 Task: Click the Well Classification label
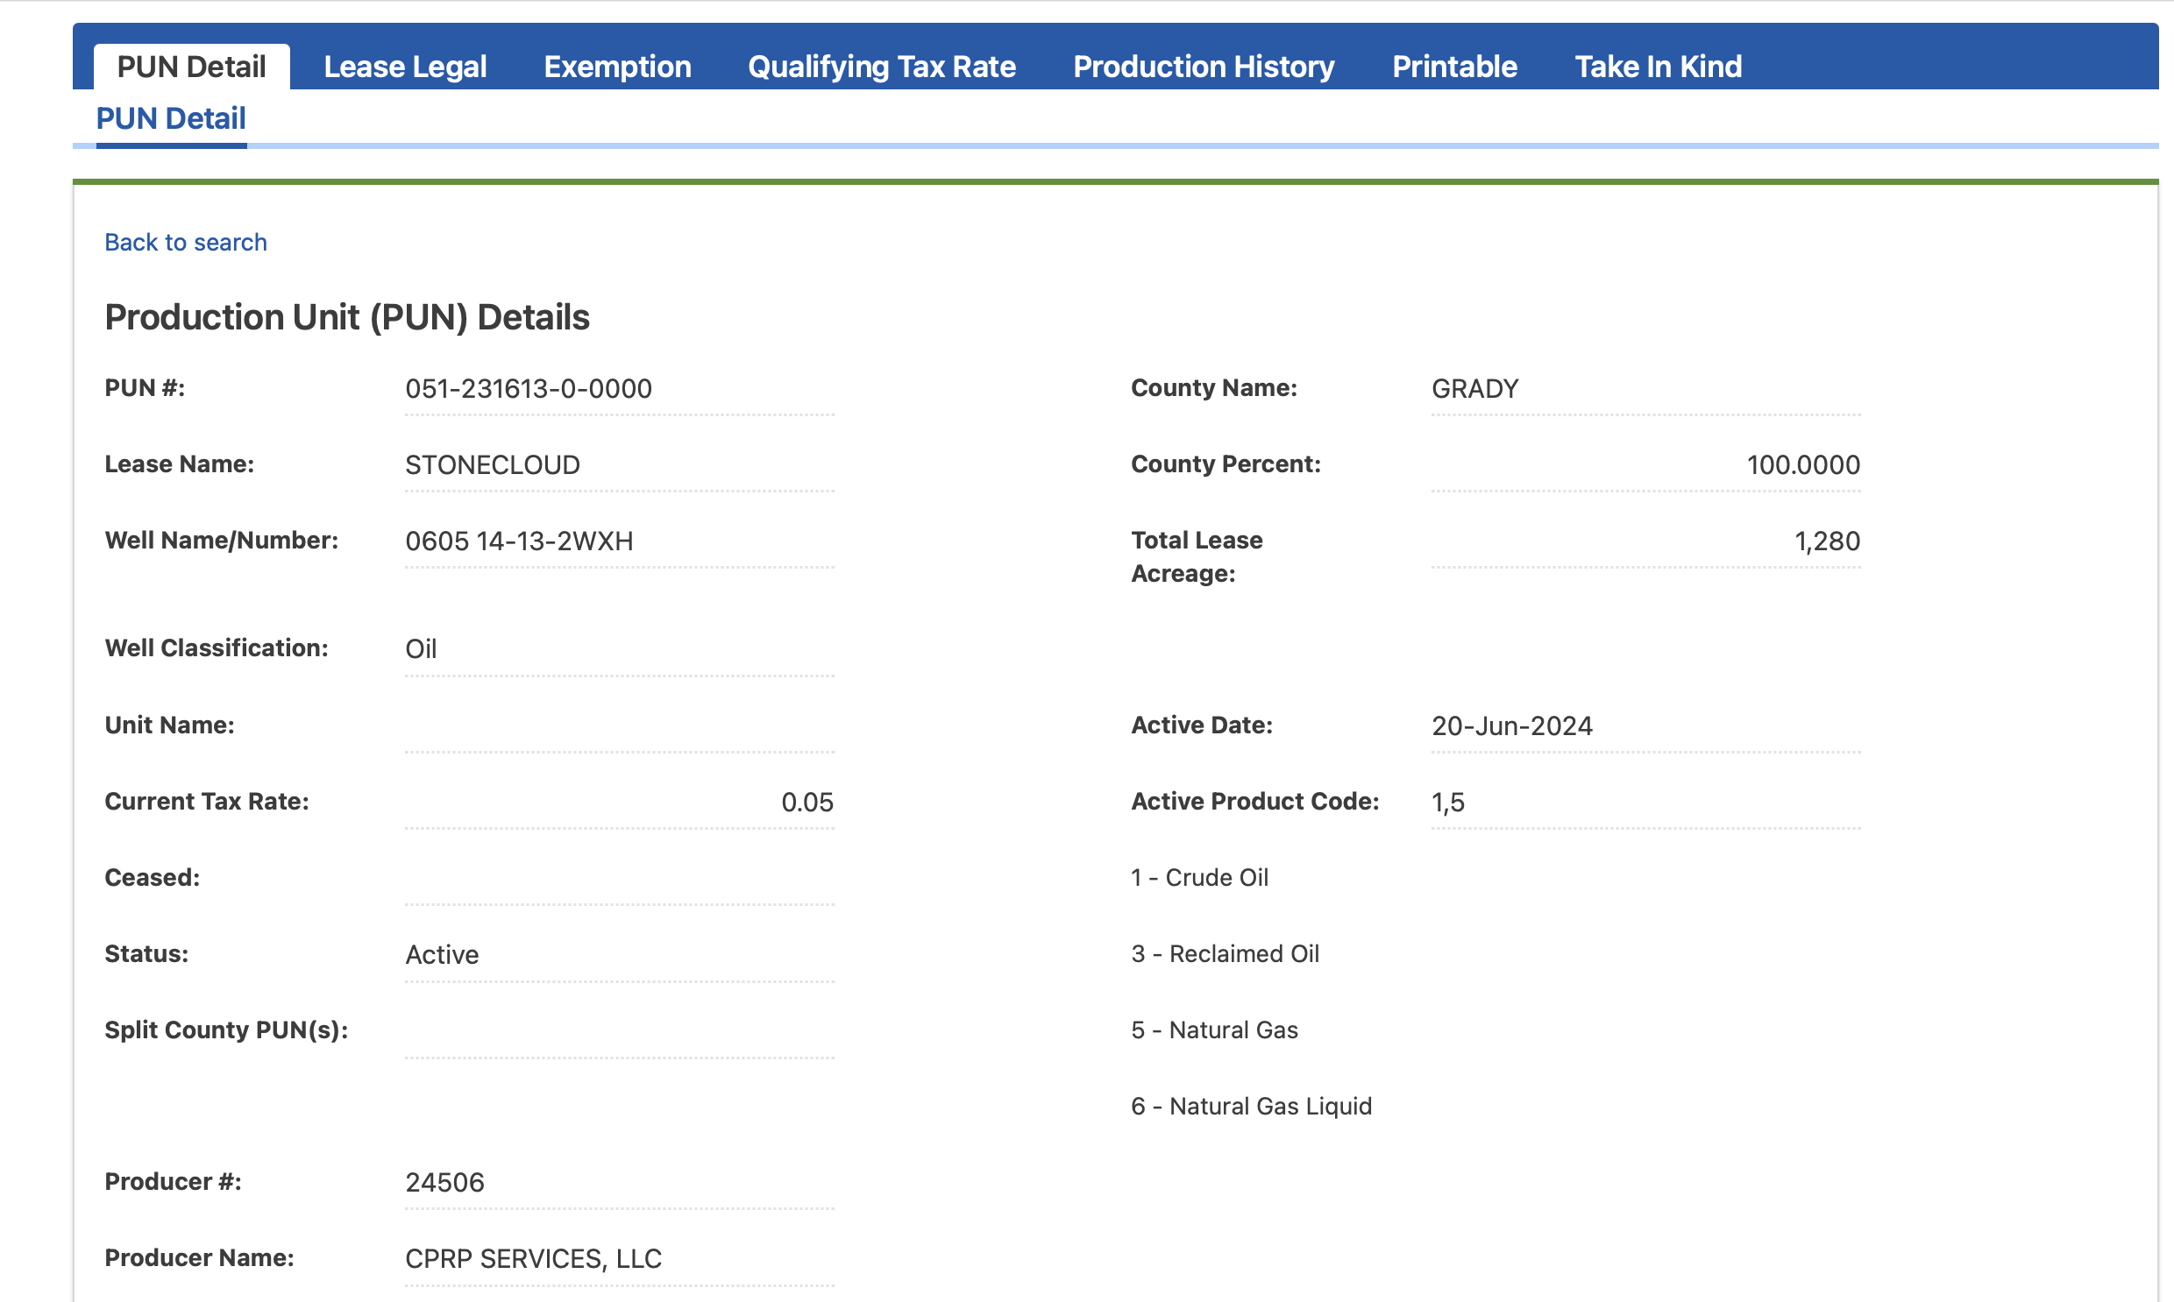[216, 648]
